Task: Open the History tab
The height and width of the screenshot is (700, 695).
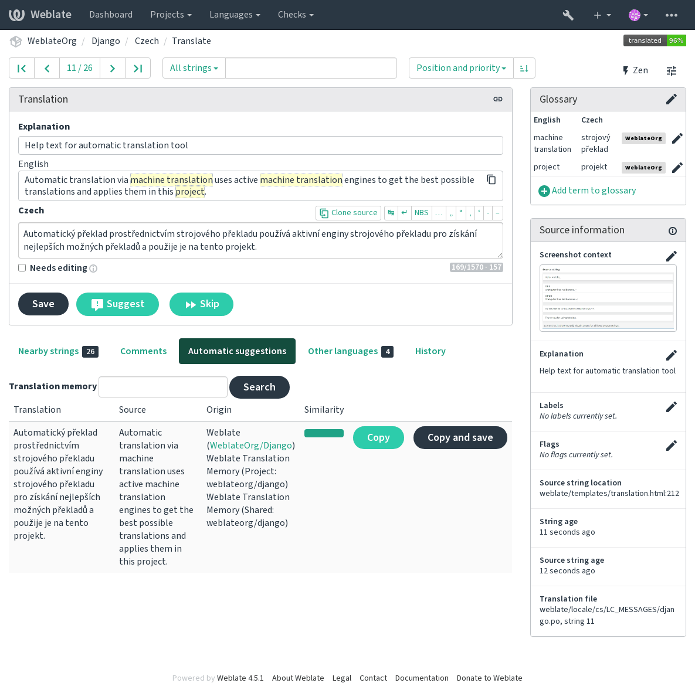Action: pyautogui.click(x=430, y=351)
